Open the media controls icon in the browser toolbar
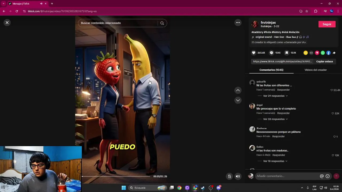 point(325,11)
